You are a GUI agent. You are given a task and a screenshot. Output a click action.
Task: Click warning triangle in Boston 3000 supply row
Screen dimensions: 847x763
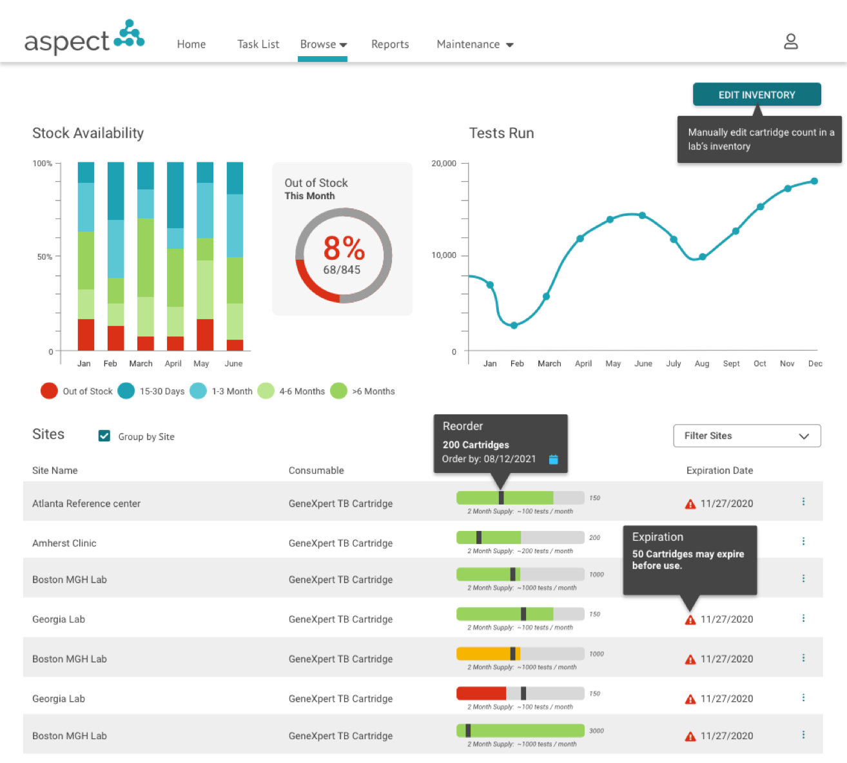(690, 737)
